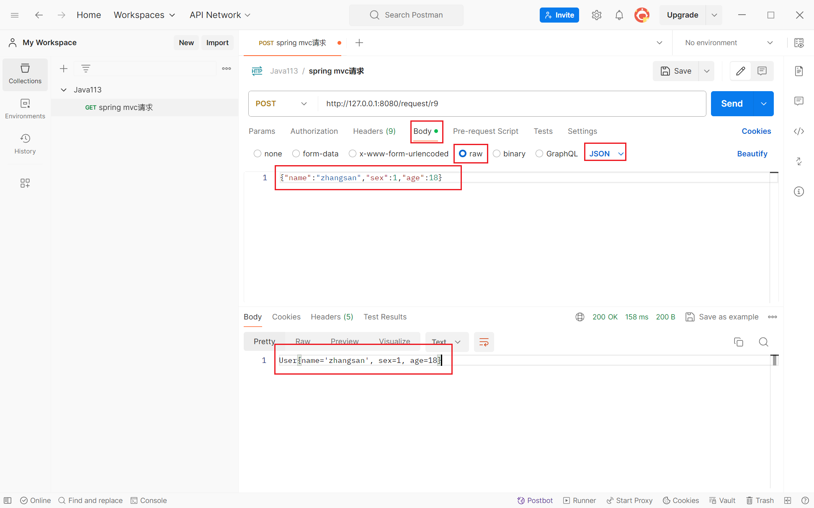Open Postbot in the status bar

pyautogui.click(x=535, y=500)
